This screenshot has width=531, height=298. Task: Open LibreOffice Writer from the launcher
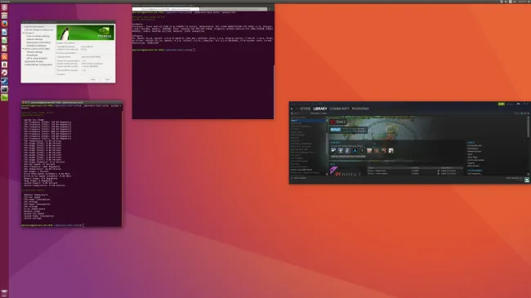[x=4, y=32]
